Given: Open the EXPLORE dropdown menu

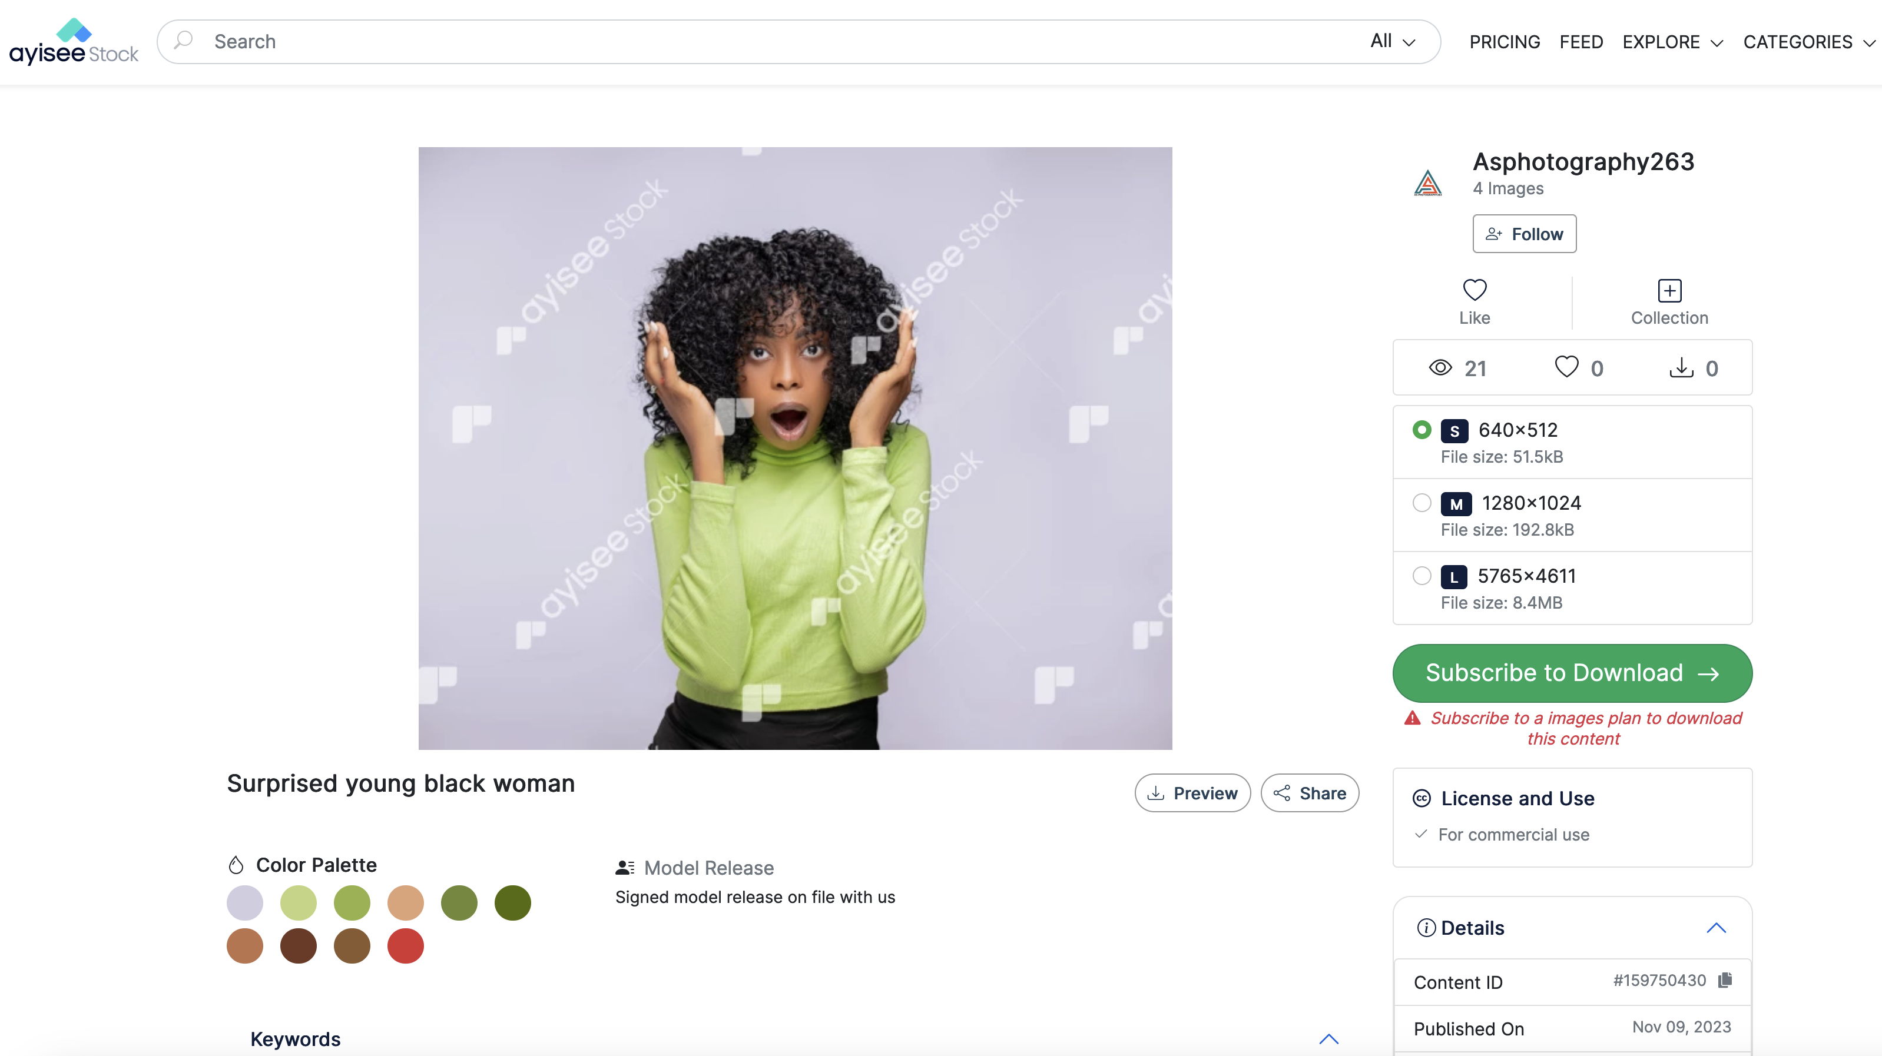Looking at the screenshot, I should (1673, 42).
